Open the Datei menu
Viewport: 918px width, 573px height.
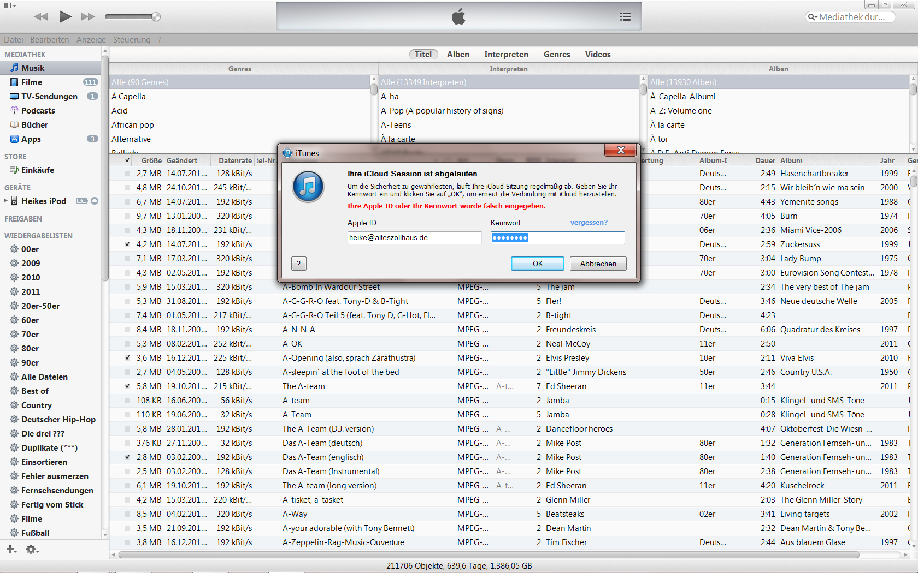(14, 40)
